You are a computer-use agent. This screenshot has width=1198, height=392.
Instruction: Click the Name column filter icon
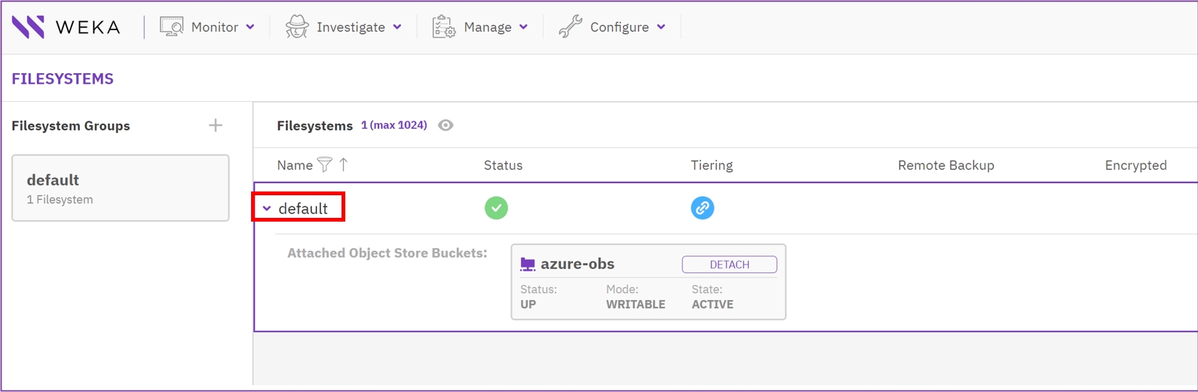coord(324,165)
